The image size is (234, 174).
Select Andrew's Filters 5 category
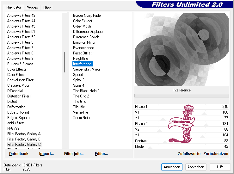[20, 42]
